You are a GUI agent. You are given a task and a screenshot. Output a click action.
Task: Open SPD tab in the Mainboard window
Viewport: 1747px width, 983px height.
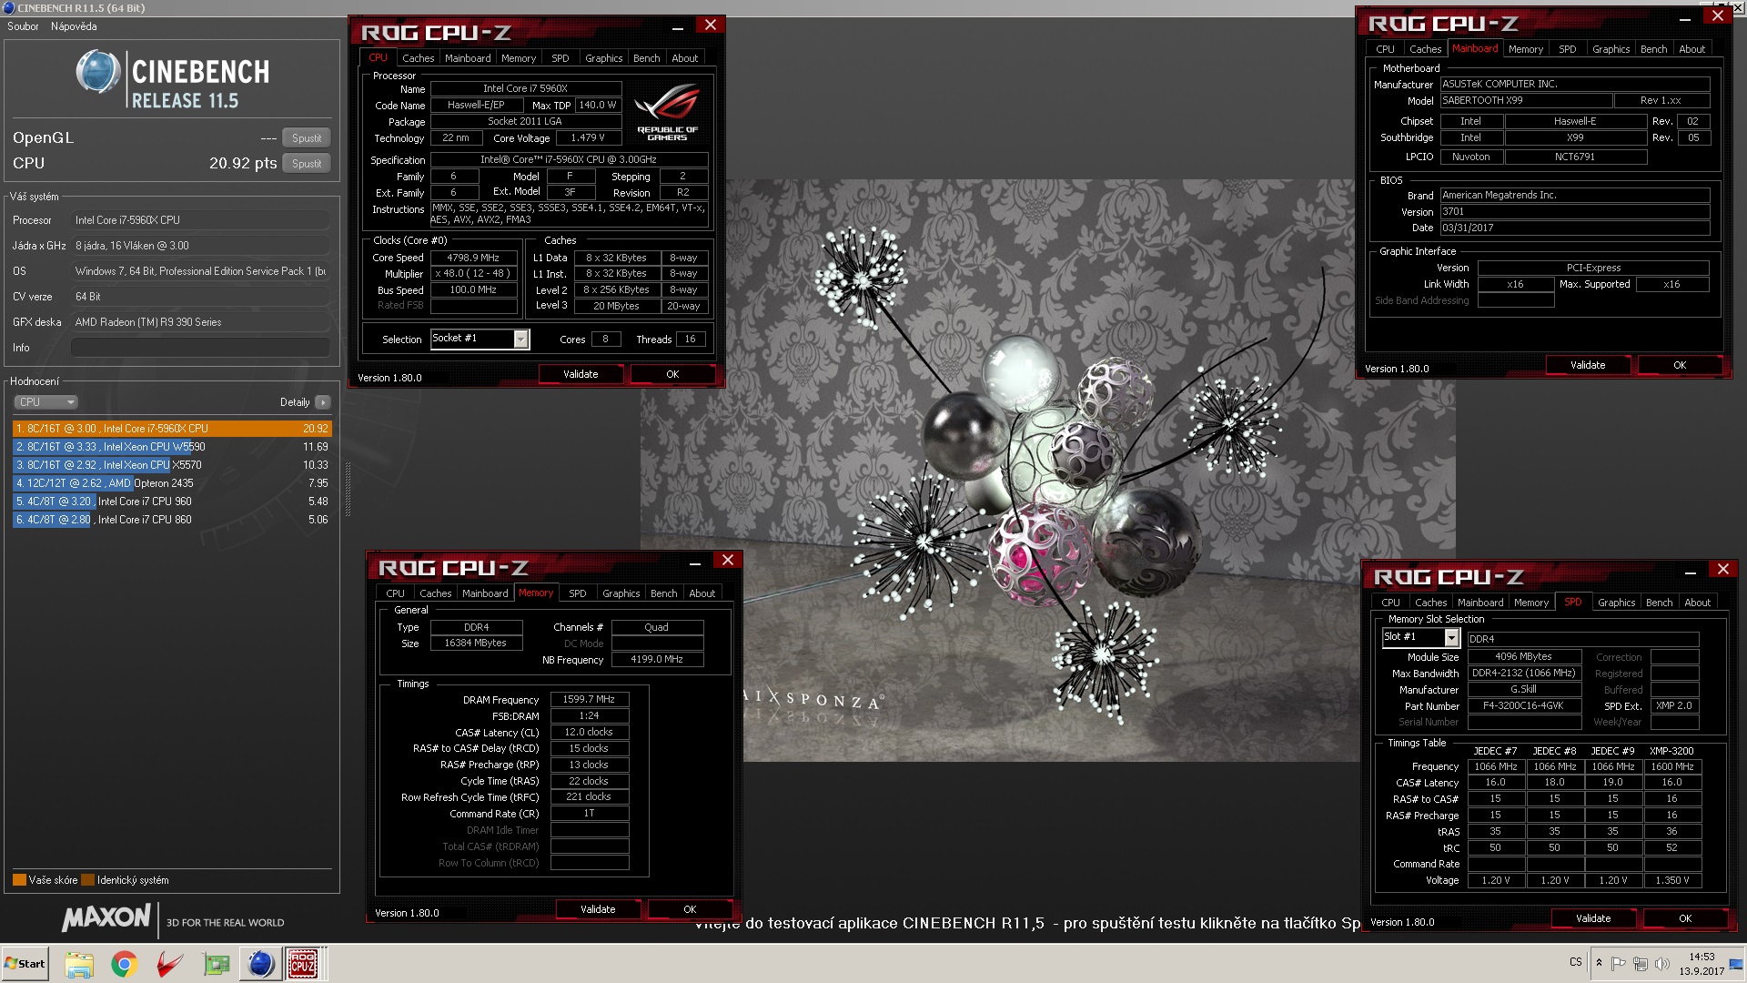point(1567,49)
